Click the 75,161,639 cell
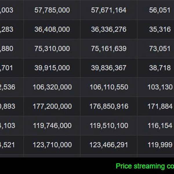The height and width of the screenshot is (174, 174). pos(109,49)
